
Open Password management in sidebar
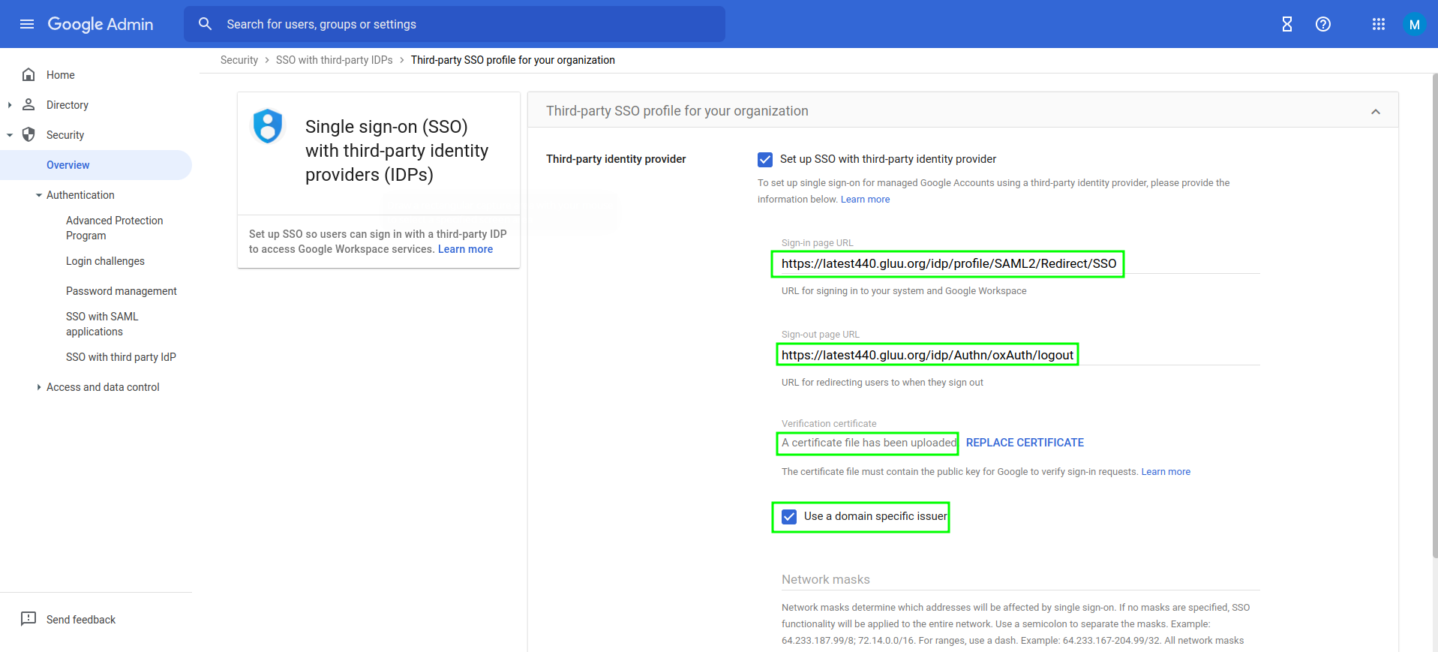tap(121, 291)
